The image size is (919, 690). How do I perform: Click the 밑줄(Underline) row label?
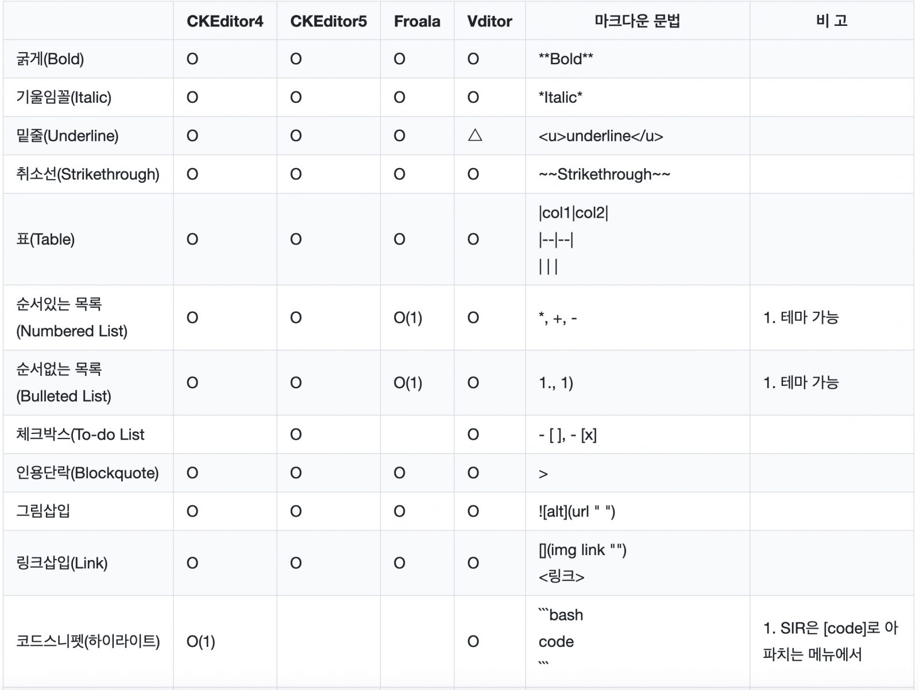[67, 136]
